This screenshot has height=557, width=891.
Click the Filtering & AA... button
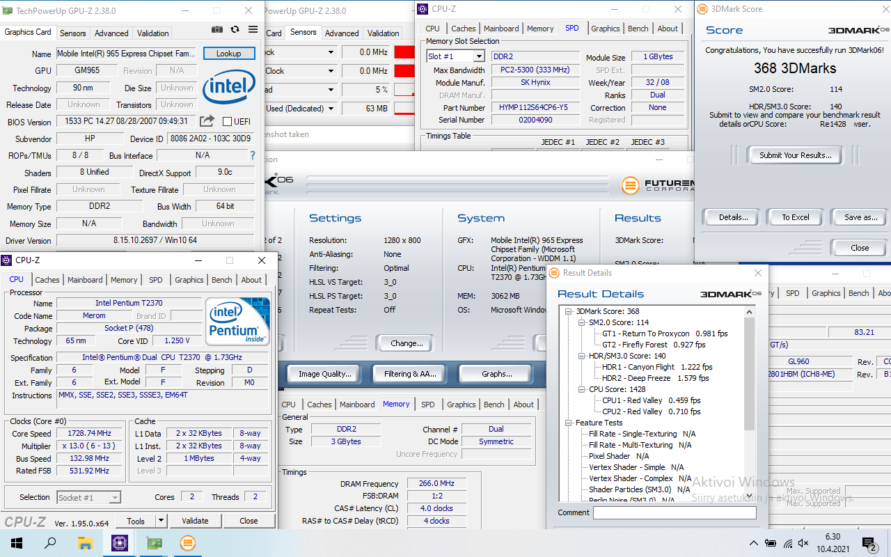[x=410, y=374]
